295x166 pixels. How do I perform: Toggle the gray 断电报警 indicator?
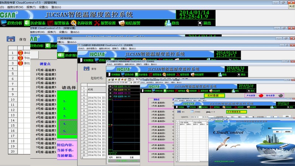(281, 96)
